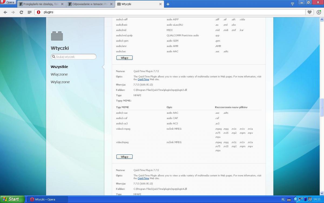
Task: Open QuickTime link in npqtplugin3.dll description
Action: click(143, 79)
